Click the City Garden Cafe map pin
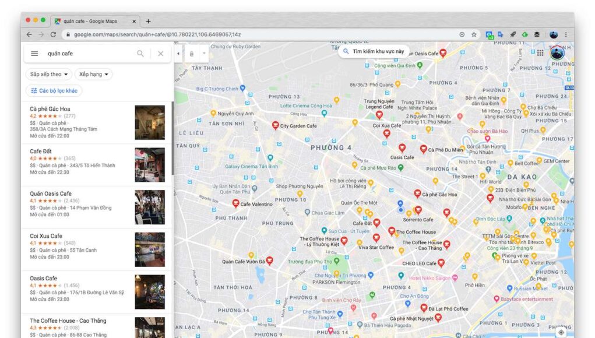 tap(276, 125)
